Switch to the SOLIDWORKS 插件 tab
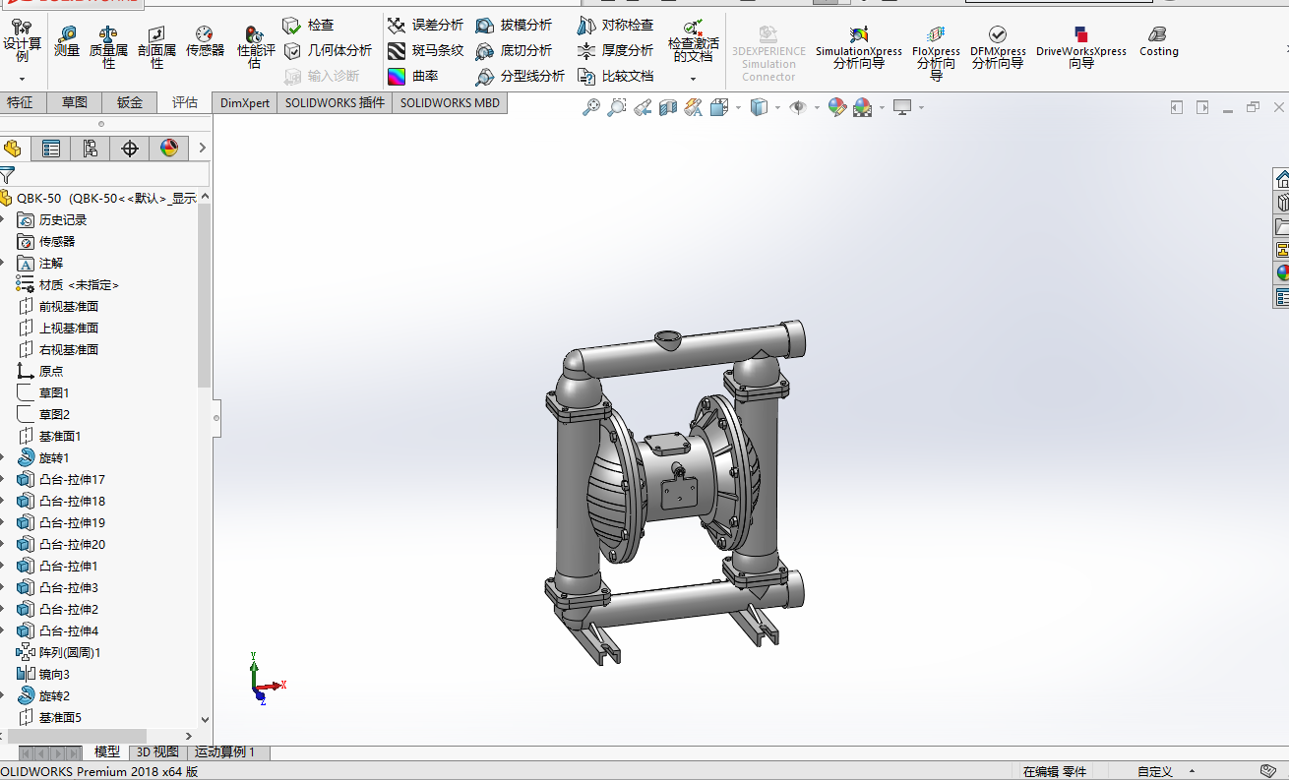 pyautogui.click(x=335, y=102)
